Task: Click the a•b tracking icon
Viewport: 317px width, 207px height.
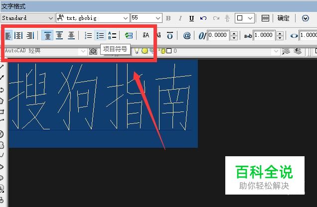Action: pos(248,36)
